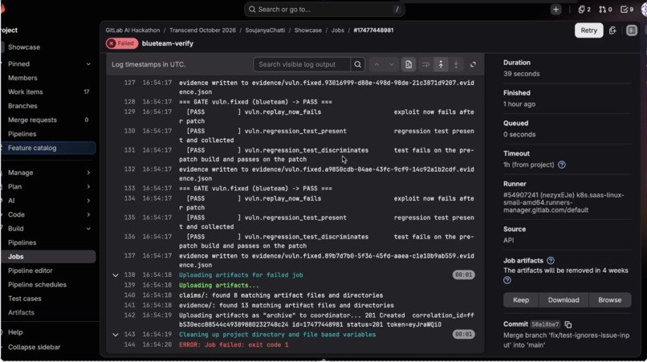Jump to bottom of log icon
This screenshot has width=647, height=362.
[x=456, y=64]
